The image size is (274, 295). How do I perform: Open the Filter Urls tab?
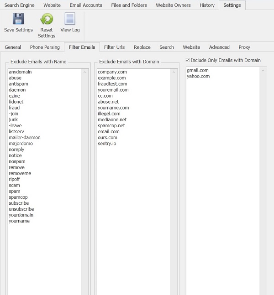pos(114,47)
